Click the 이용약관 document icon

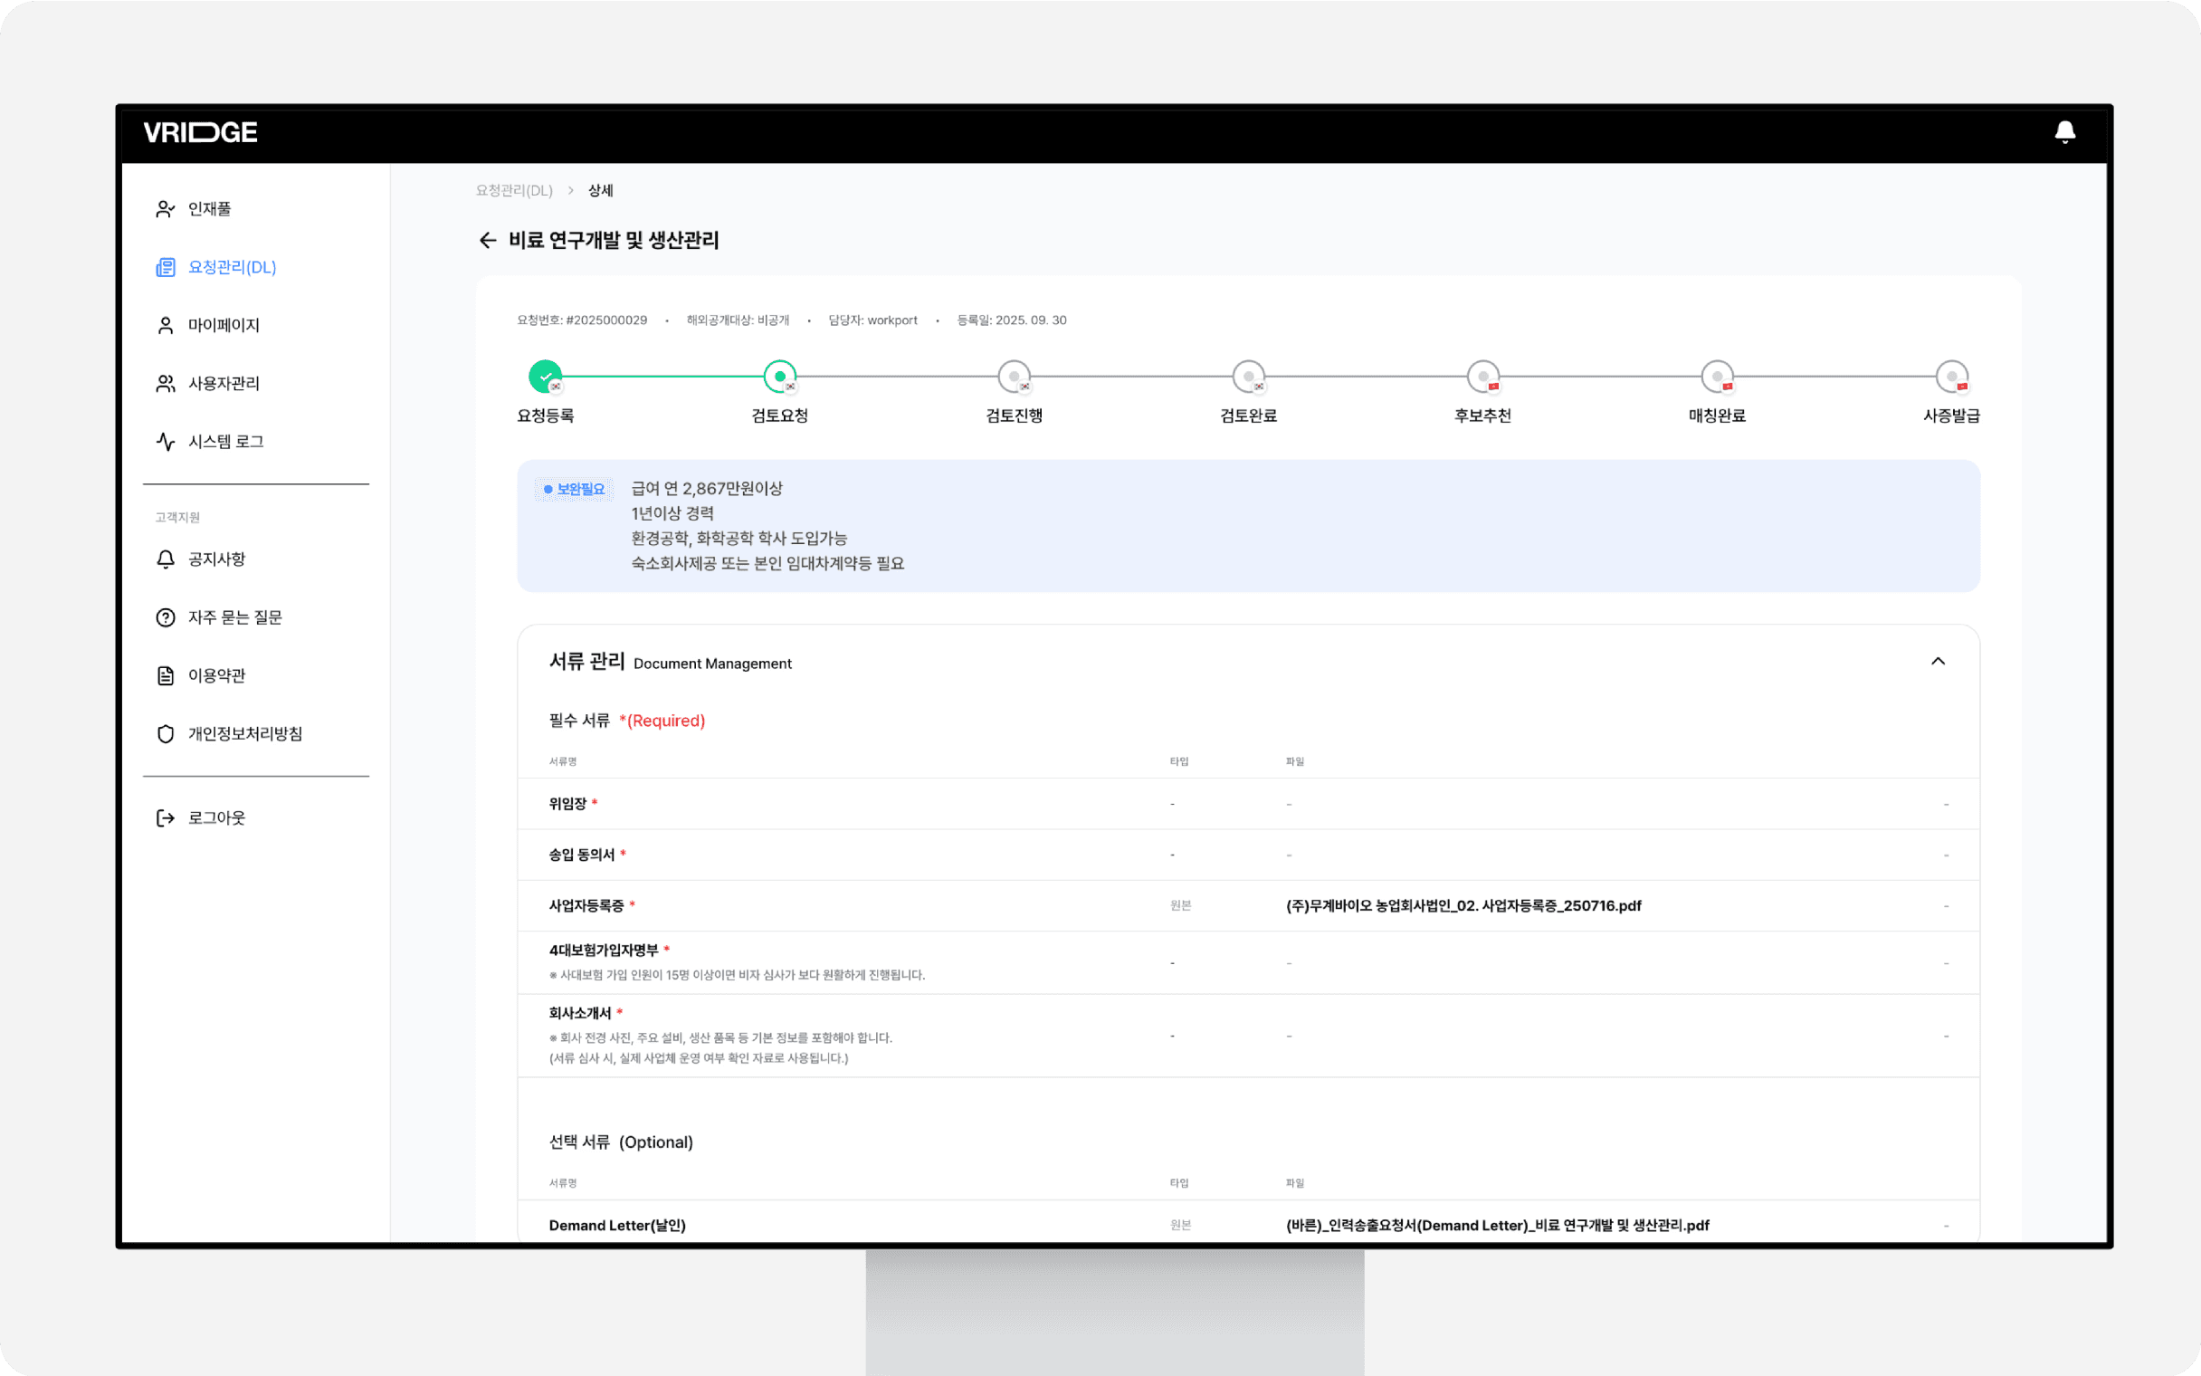coord(165,676)
